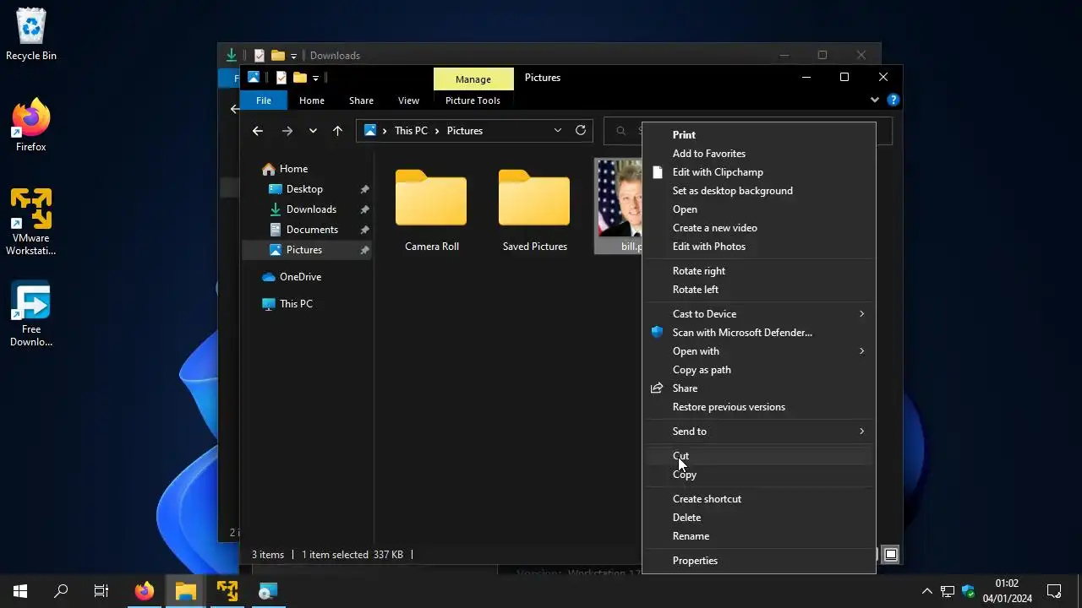The height and width of the screenshot is (608, 1082).
Task: Open the Recycle Bin desktop icon
Action: click(x=31, y=35)
